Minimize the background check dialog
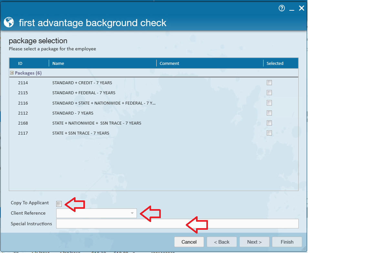This screenshot has width=372, height=253. click(292, 10)
